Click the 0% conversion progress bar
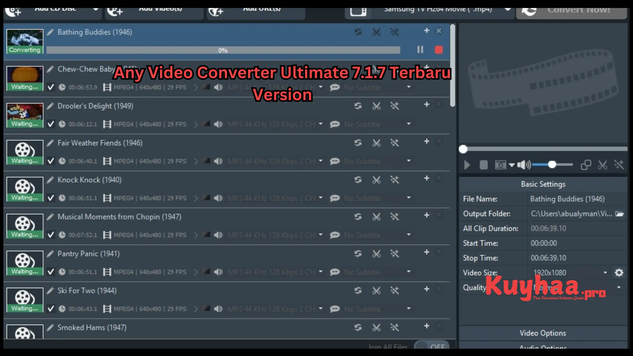633x356 pixels. coord(223,50)
